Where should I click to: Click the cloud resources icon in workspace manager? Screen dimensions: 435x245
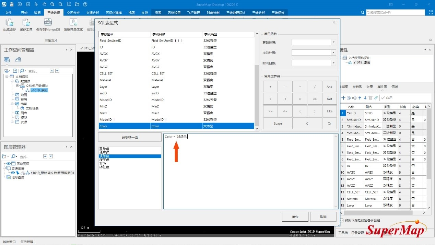tap(18, 60)
